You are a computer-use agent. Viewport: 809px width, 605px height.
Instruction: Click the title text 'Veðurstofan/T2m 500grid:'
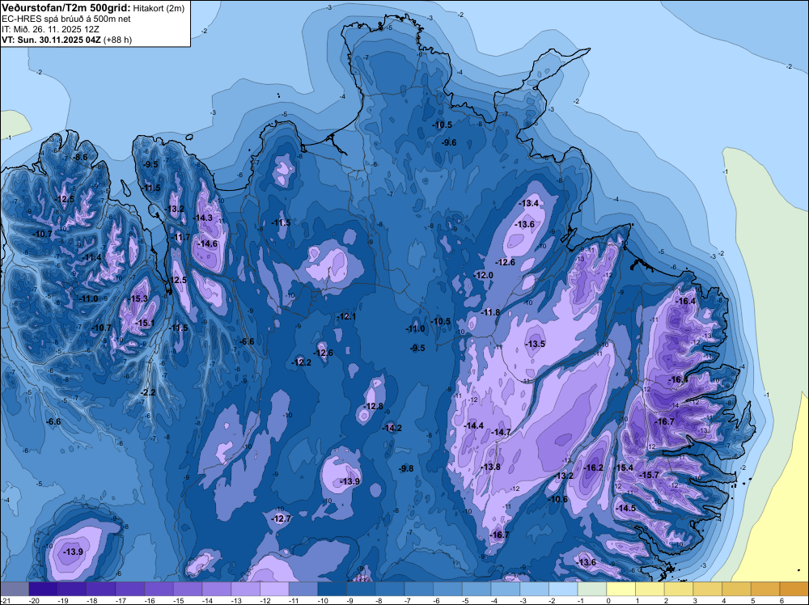tap(66, 7)
